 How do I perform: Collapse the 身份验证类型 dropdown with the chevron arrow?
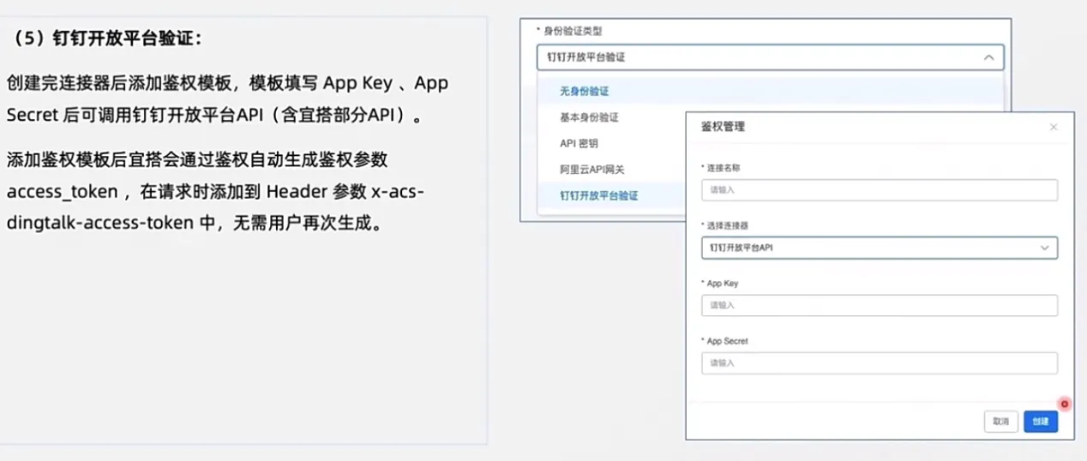988,57
